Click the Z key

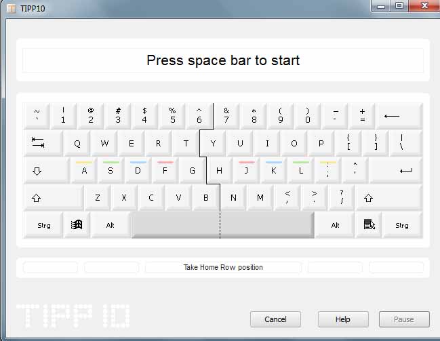[98, 197]
